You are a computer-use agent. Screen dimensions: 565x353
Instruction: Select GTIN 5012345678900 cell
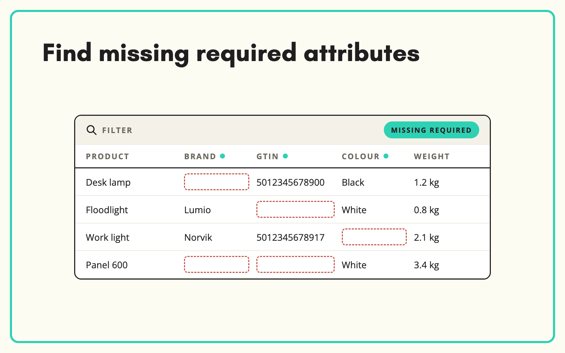[290, 183]
